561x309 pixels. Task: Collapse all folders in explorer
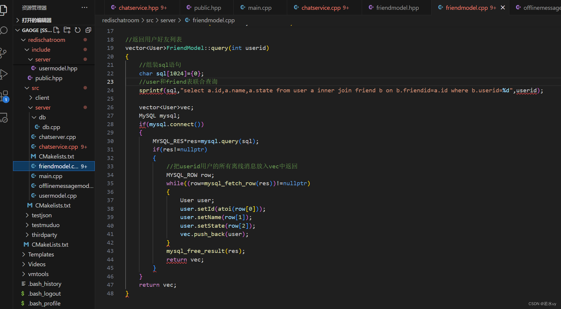(x=88, y=30)
